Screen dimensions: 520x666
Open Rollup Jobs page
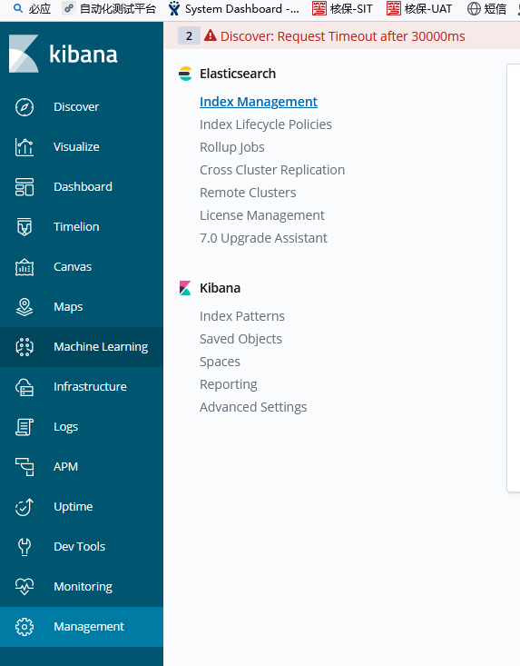pos(232,147)
